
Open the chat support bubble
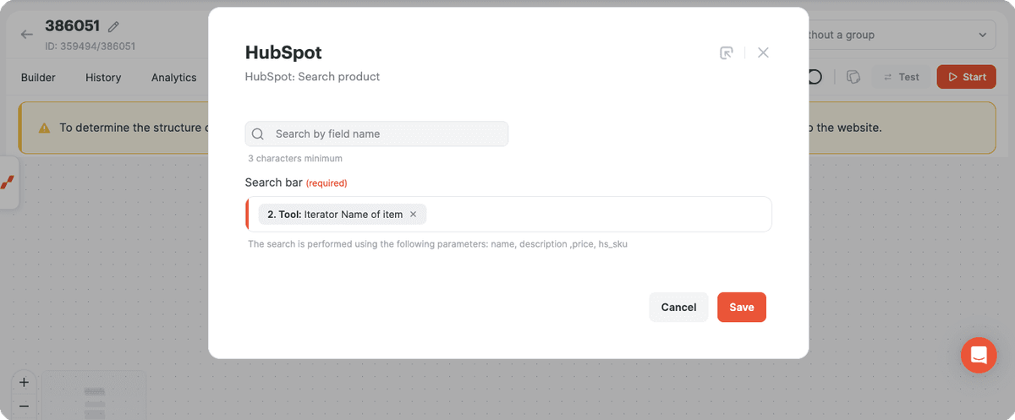click(x=979, y=355)
